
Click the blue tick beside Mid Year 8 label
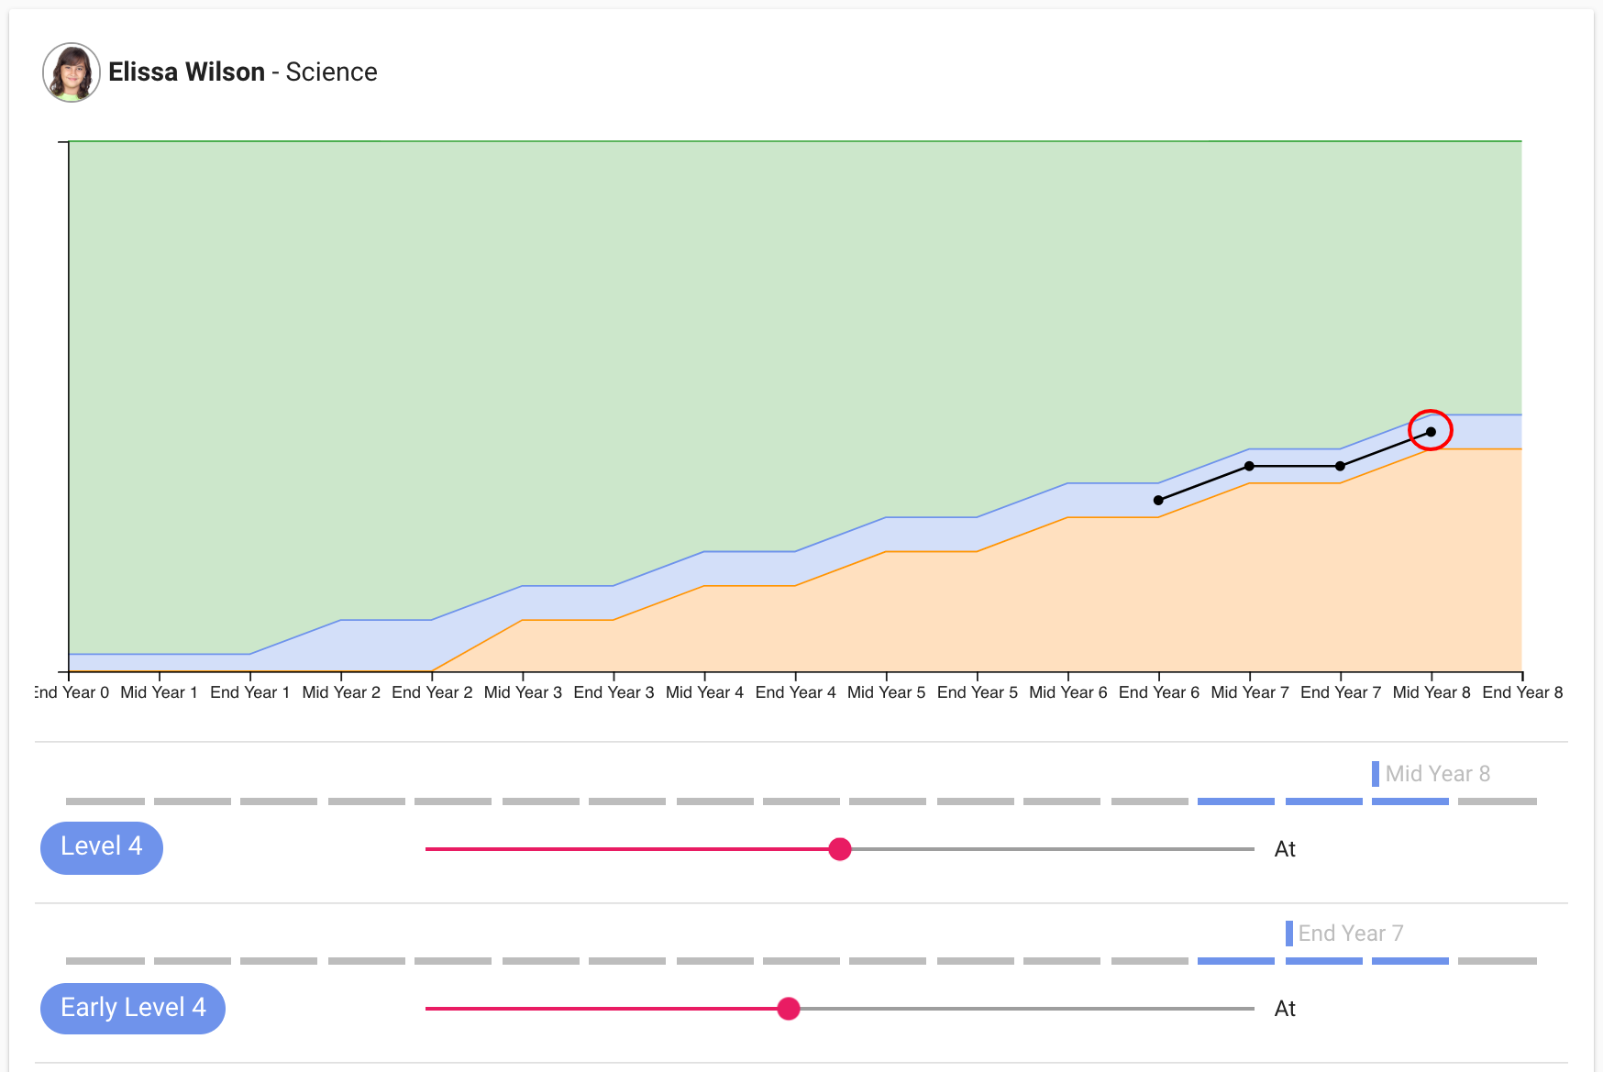pos(1376,774)
